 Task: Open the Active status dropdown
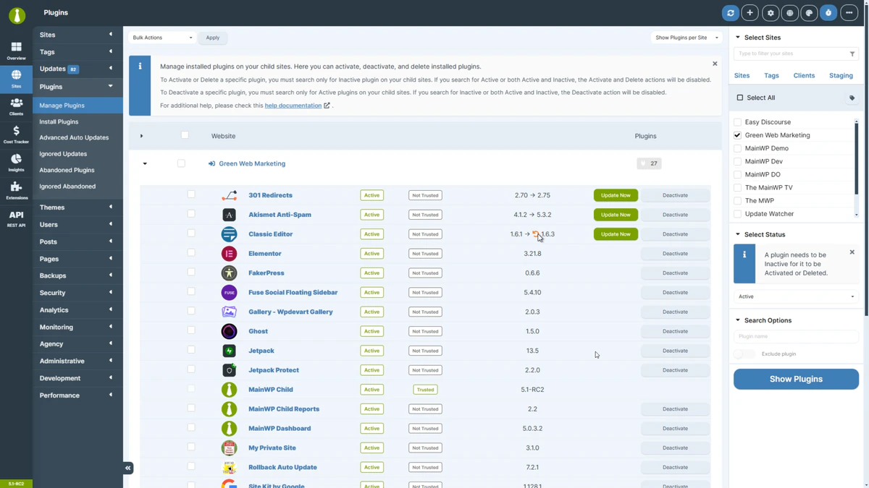click(796, 296)
